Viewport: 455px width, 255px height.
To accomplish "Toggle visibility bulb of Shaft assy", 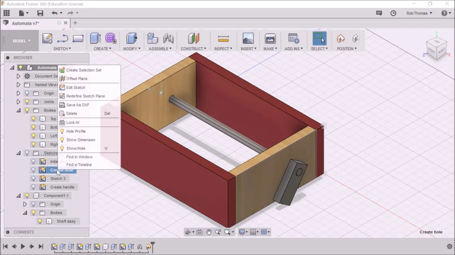I will (40, 221).
